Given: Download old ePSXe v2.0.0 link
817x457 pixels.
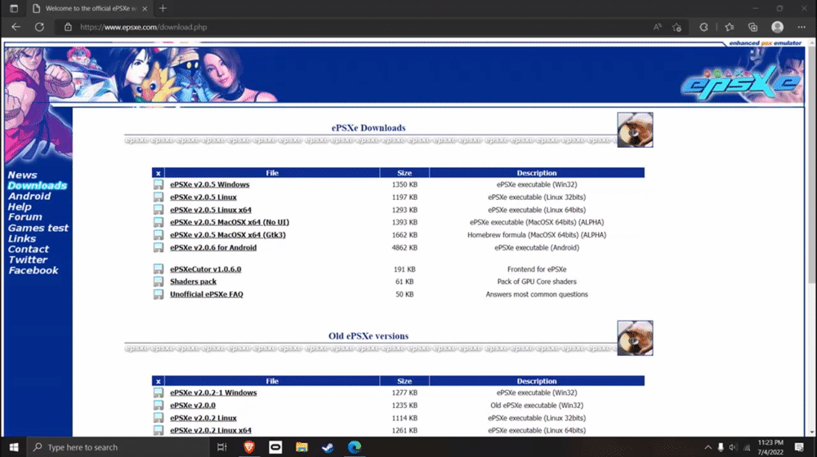Looking at the screenshot, I should pyautogui.click(x=192, y=406).
